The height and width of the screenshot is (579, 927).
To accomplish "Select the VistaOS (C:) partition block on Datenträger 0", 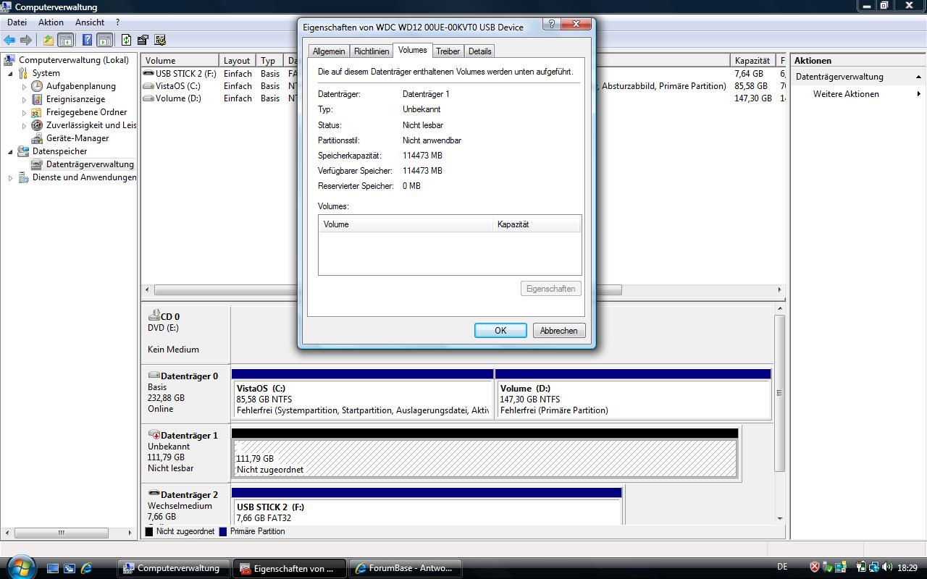I will tap(362, 394).
